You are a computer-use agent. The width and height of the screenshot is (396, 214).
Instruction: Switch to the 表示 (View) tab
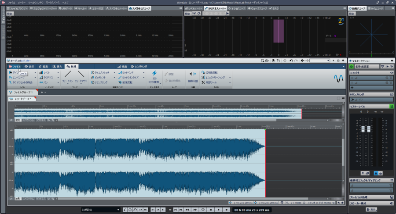tap(29, 67)
